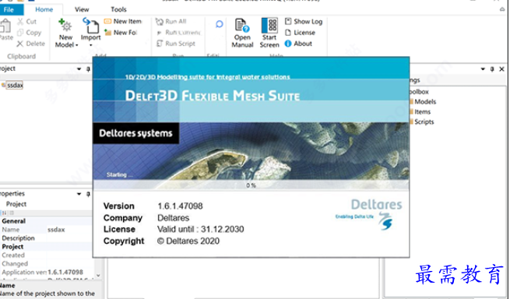This screenshot has width=510, height=299.
Task: Select the Items entry in Toolbox
Action: (x=422, y=112)
